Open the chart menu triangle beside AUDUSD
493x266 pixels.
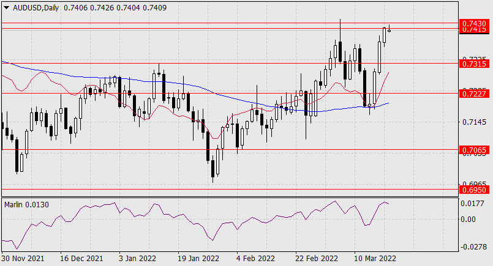pyautogui.click(x=6, y=8)
